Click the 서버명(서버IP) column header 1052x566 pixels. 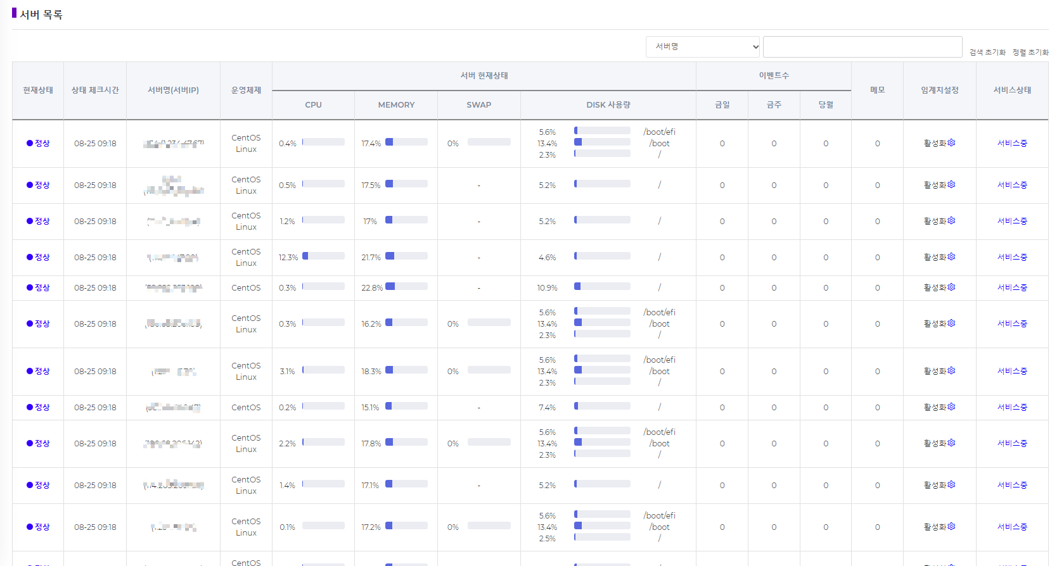[173, 91]
